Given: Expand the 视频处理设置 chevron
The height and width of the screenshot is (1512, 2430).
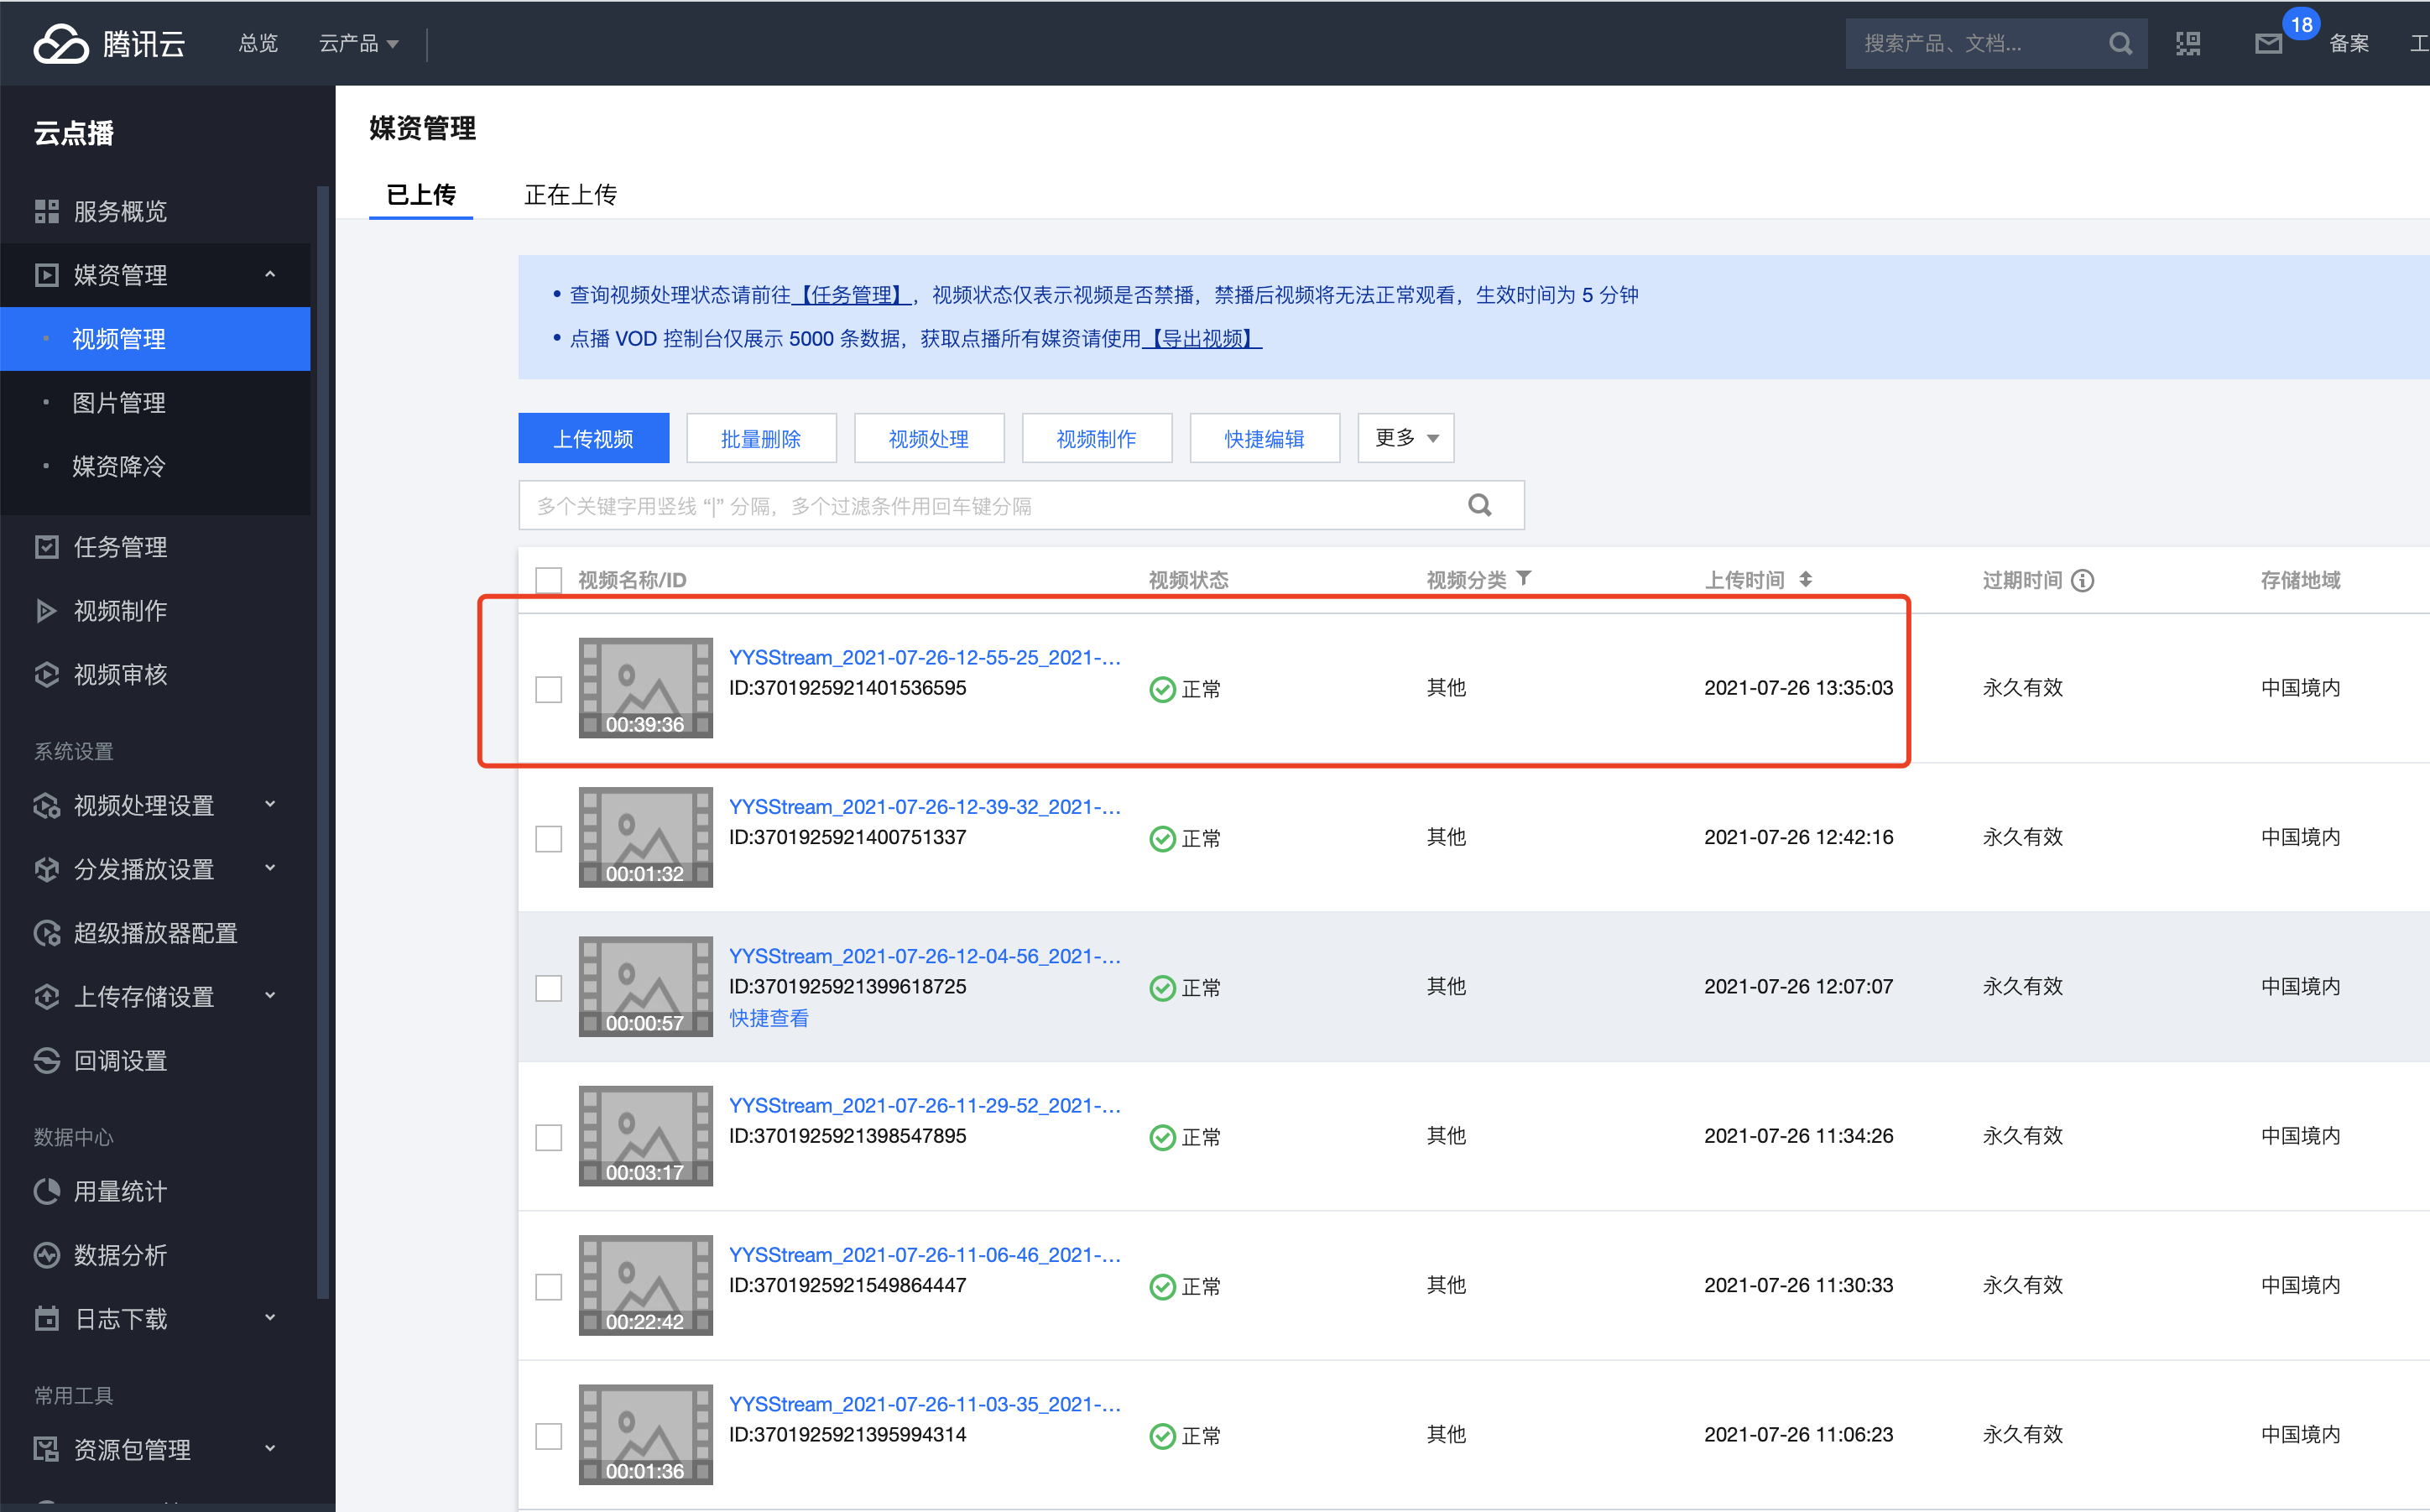Looking at the screenshot, I should pos(270,804).
